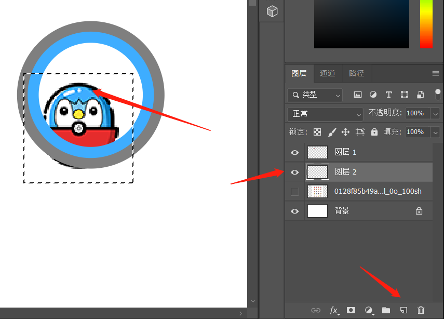Filter layers by shape type
This screenshot has height=319, width=444.
click(x=405, y=95)
